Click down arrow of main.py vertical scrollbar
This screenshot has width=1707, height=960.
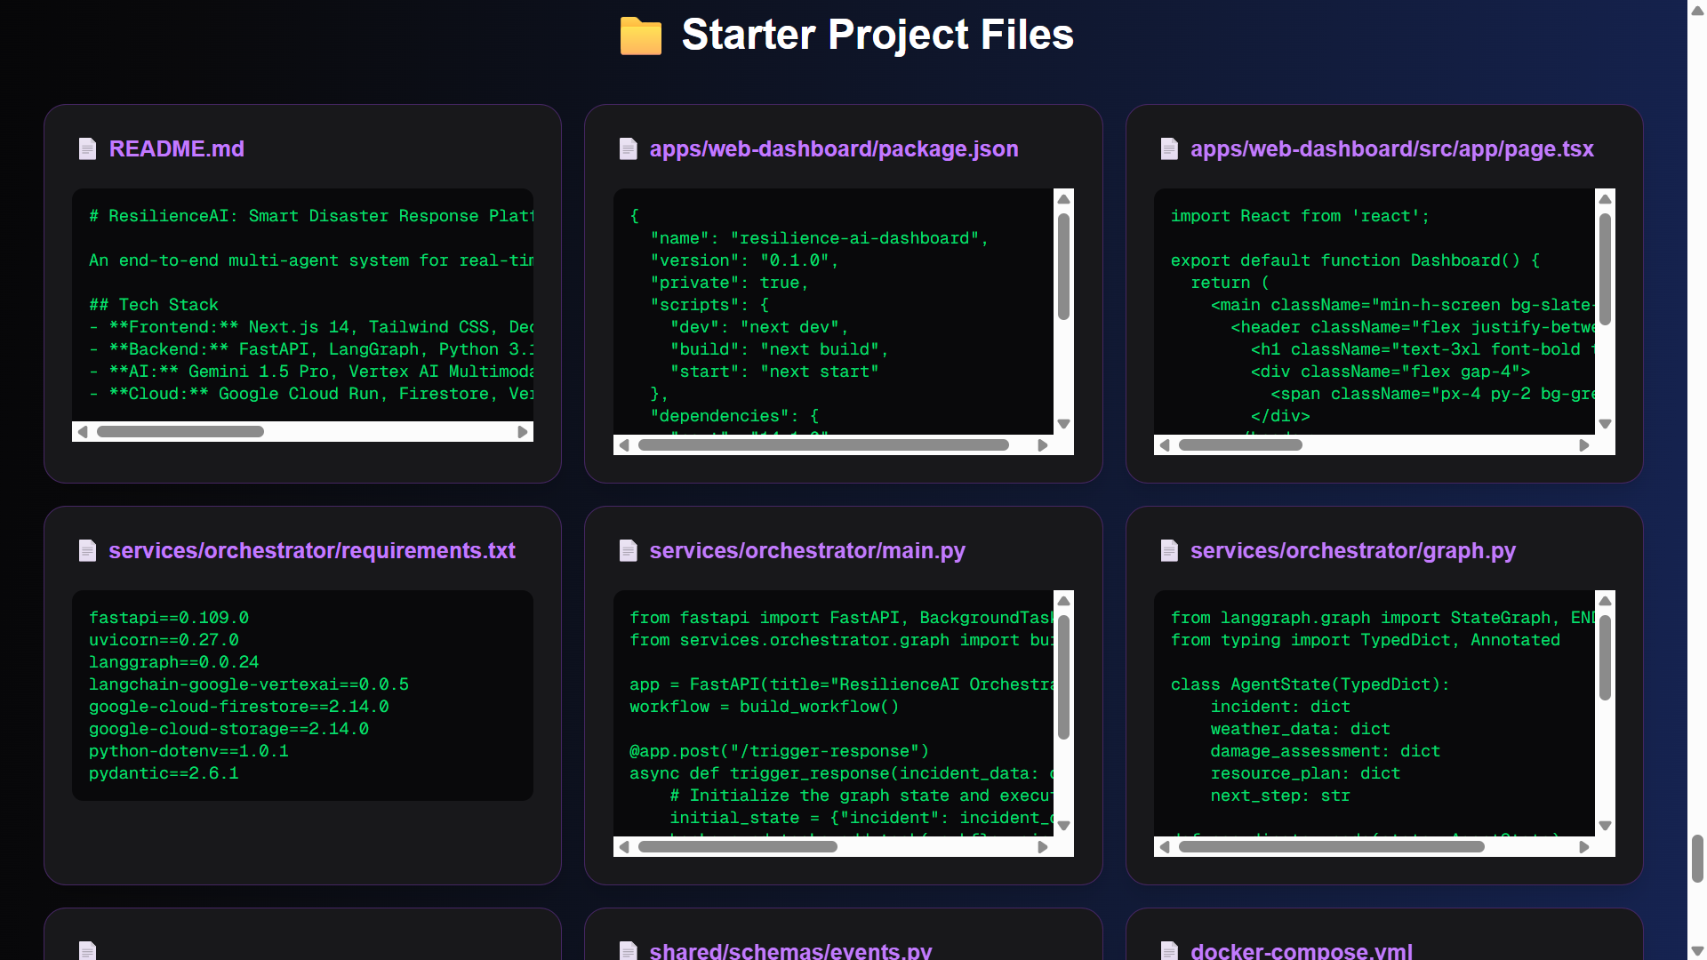coord(1063,826)
